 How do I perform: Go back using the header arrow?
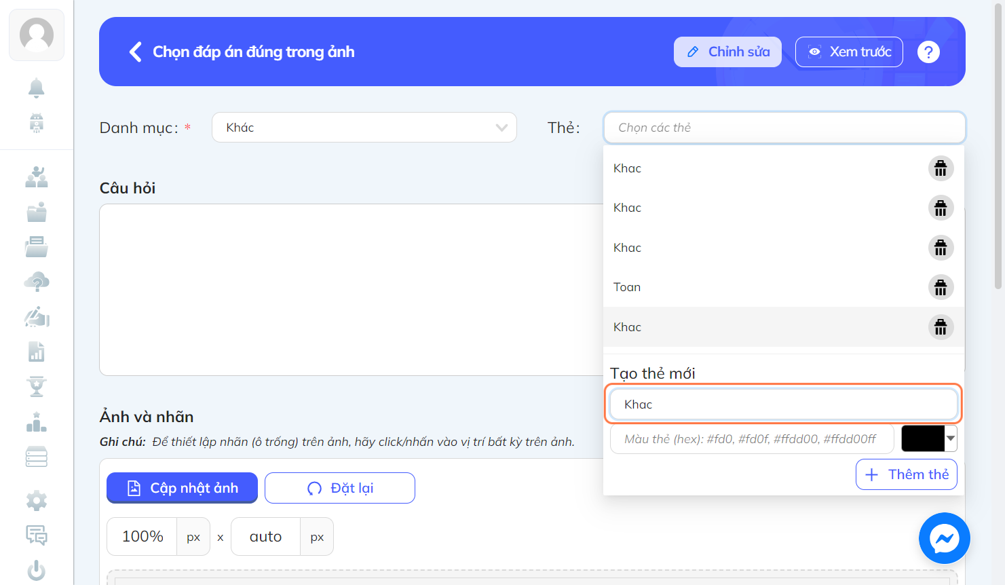pos(136,52)
